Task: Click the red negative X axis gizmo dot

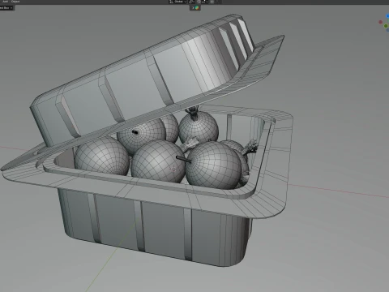Action: [381, 22]
